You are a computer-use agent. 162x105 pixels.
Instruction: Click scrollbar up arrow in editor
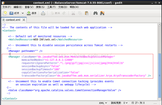tap(160, 24)
